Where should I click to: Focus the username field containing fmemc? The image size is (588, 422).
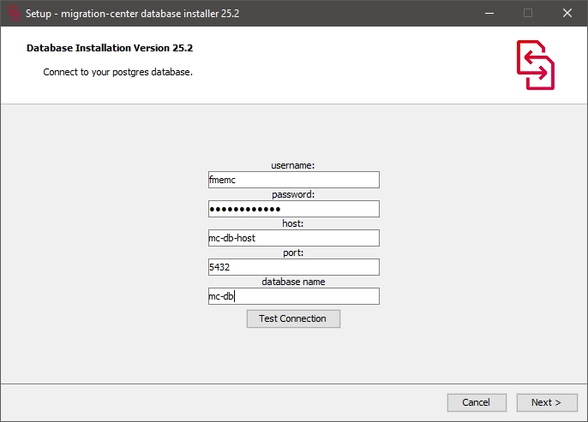click(x=293, y=180)
